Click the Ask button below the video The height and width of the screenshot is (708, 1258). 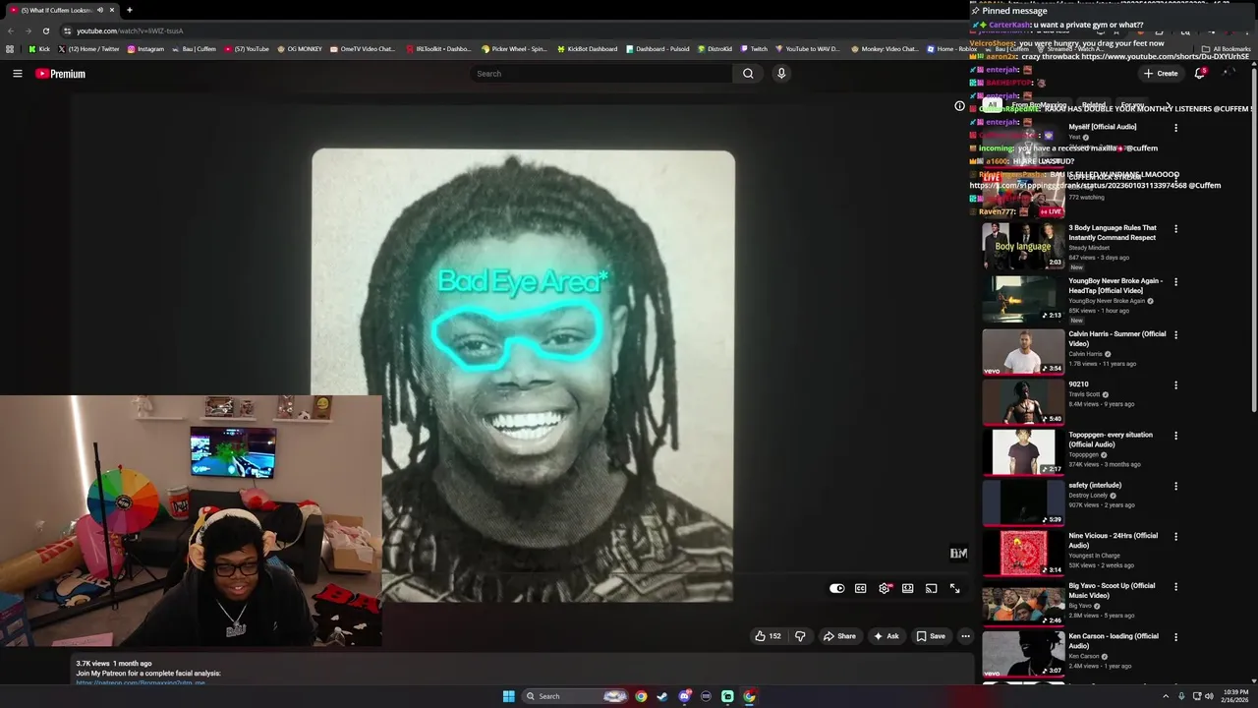[886, 636]
